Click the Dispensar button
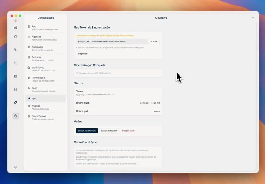265x184 pixels. click(83, 54)
